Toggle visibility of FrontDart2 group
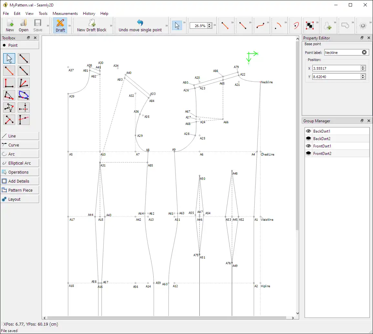The image size is (373, 334). [x=308, y=153]
